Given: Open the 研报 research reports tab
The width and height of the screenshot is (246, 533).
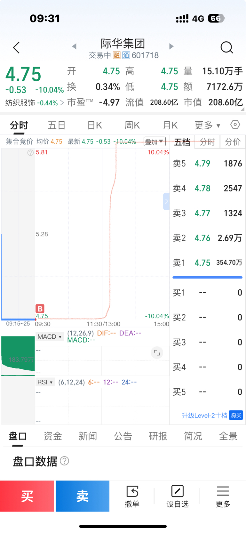Looking at the screenshot, I should coord(158,436).
